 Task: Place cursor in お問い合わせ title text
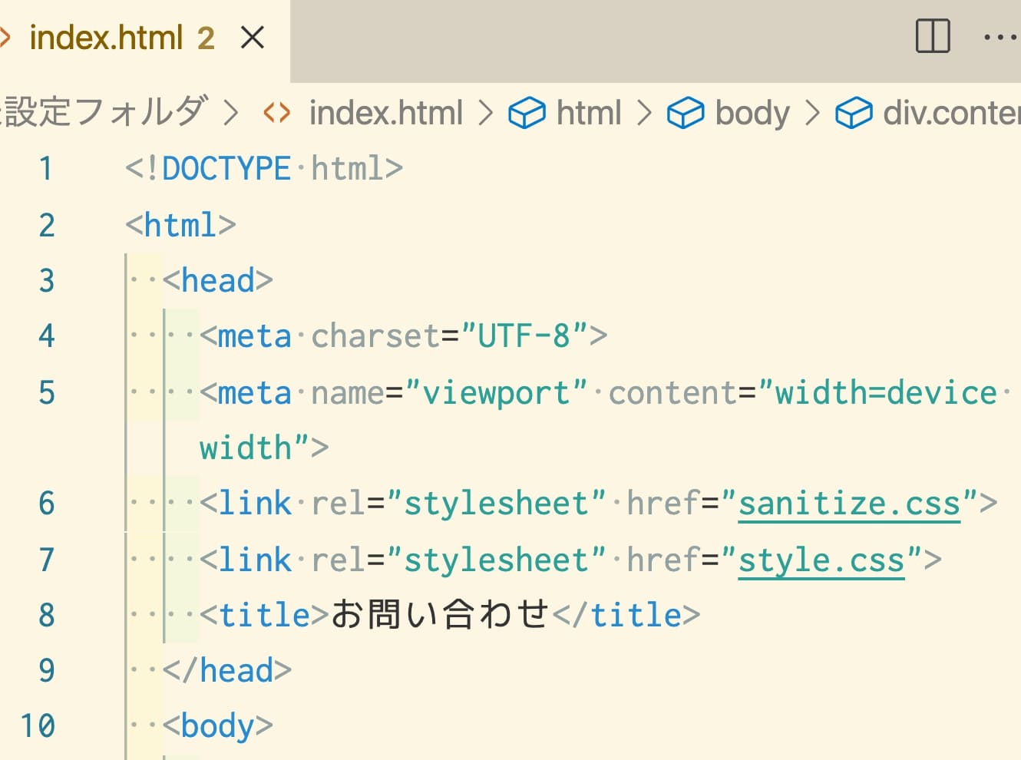(x=441, y=614)
